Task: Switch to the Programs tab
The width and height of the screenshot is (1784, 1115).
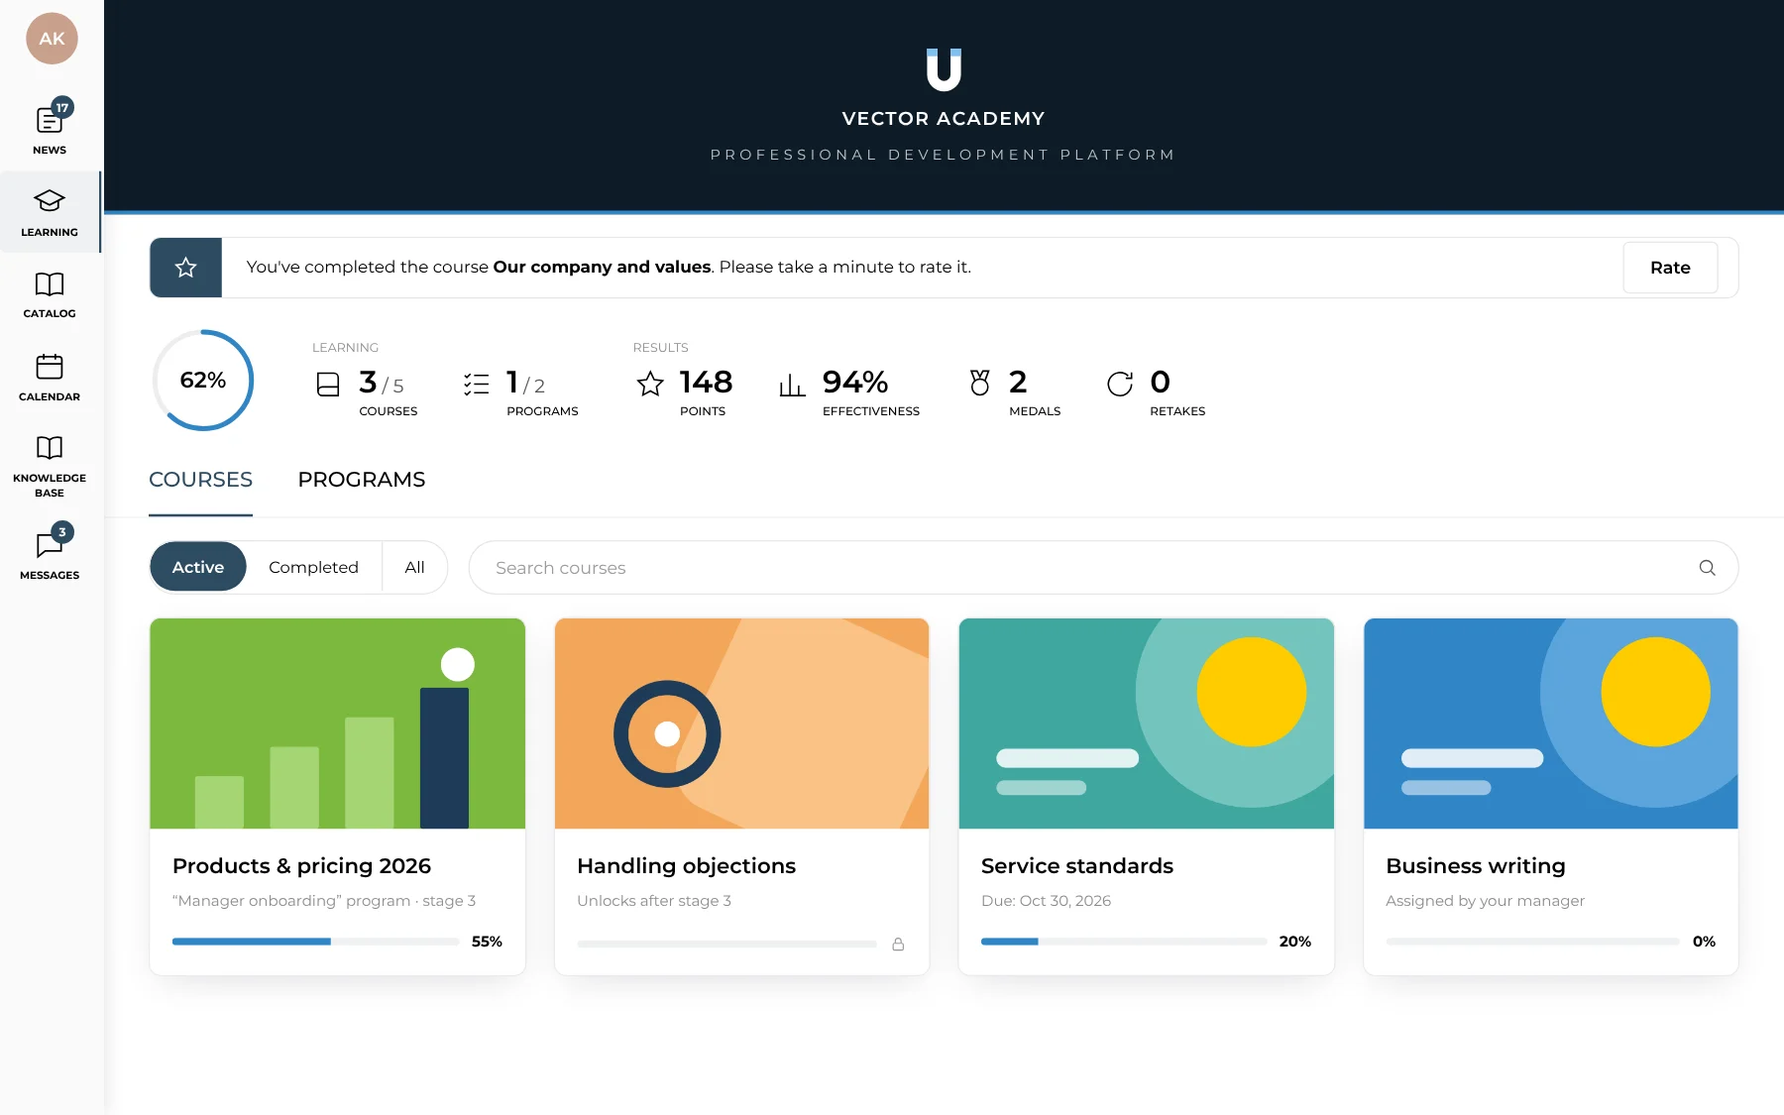Action: click(x=362, y=480)
